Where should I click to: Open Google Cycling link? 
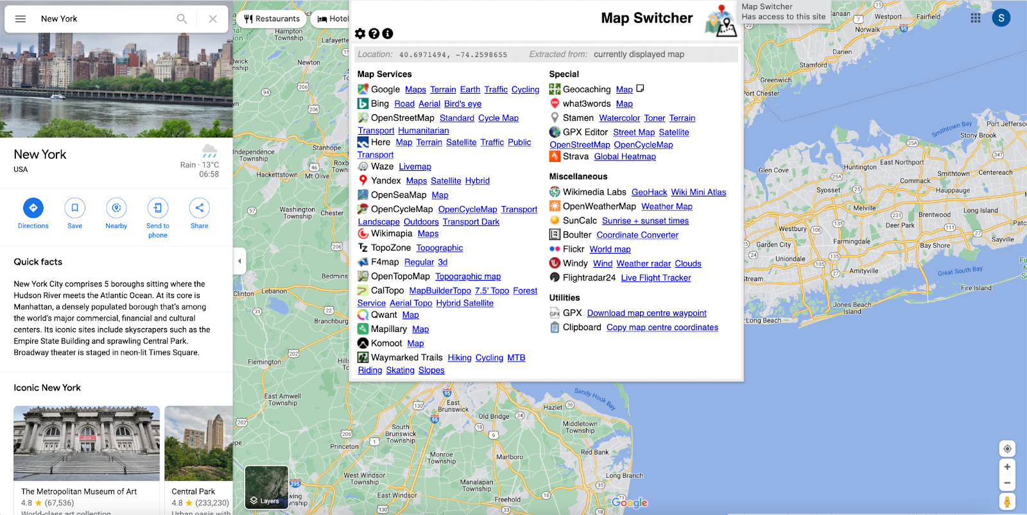click(x=525, y=90)
